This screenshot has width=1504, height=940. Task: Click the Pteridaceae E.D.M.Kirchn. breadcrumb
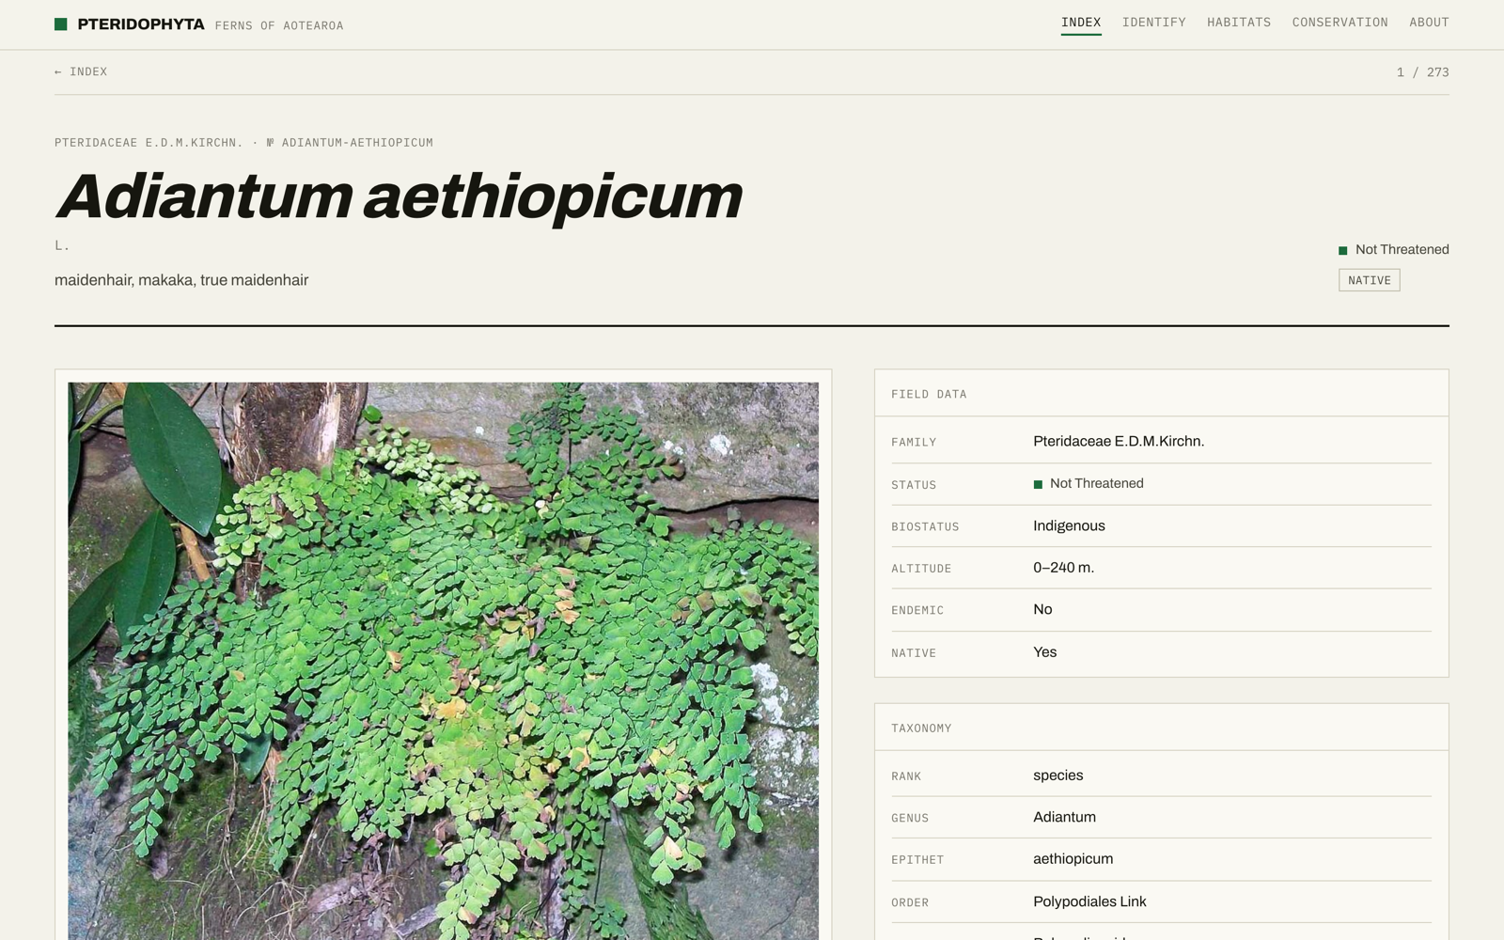149,143
